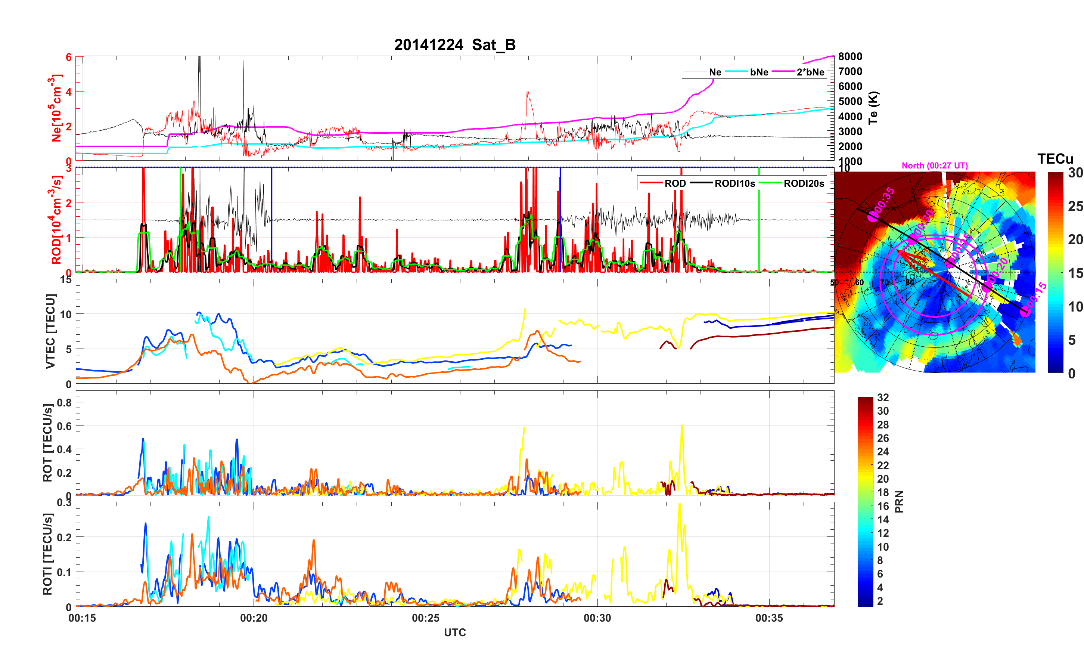Image resolution: width=1084 pixels, height=656 pixels.
Task: Click the TECu colorbar
Action: [1055, 272]
